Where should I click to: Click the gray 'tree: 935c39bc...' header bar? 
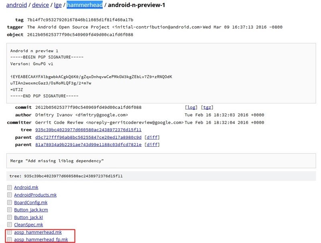pos(161,176)
